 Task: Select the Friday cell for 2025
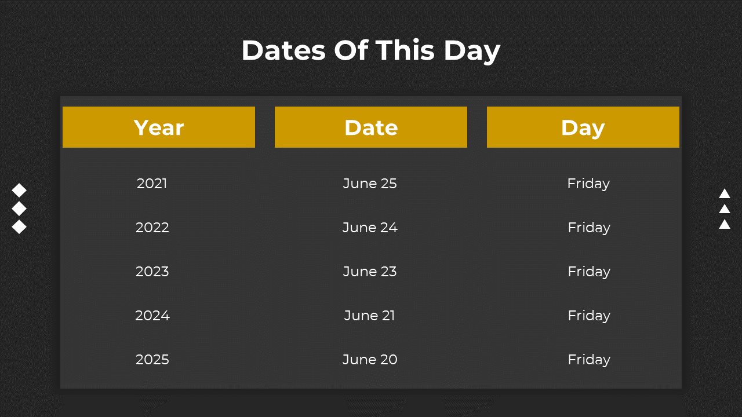(x=589, y=360)
